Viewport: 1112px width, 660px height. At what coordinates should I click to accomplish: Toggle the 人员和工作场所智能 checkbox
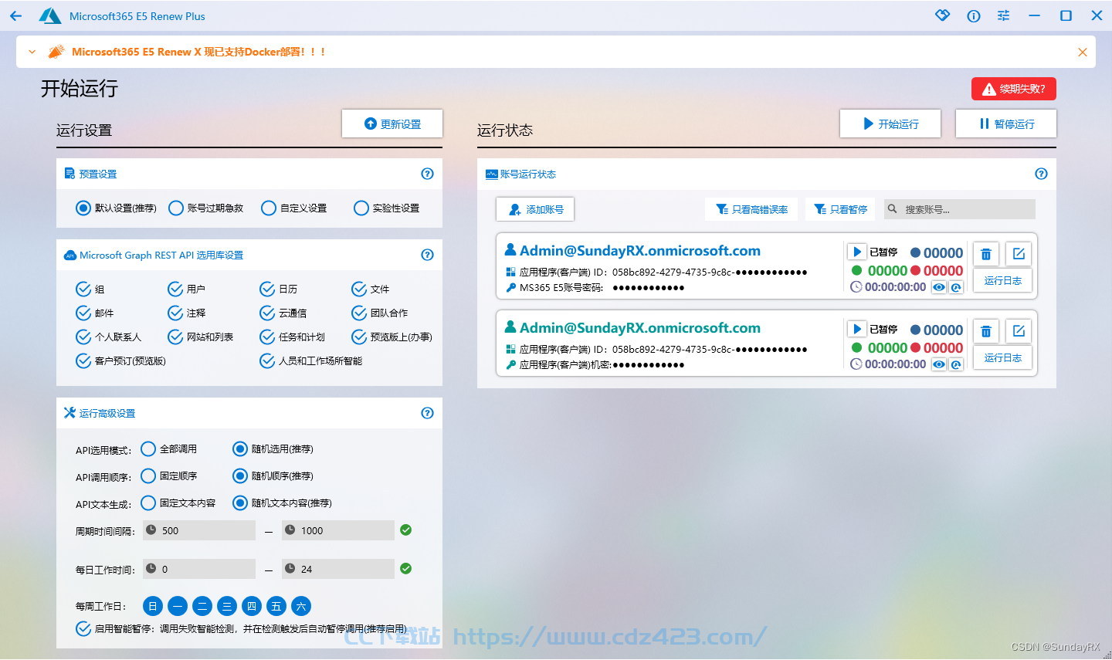[267, 360]
